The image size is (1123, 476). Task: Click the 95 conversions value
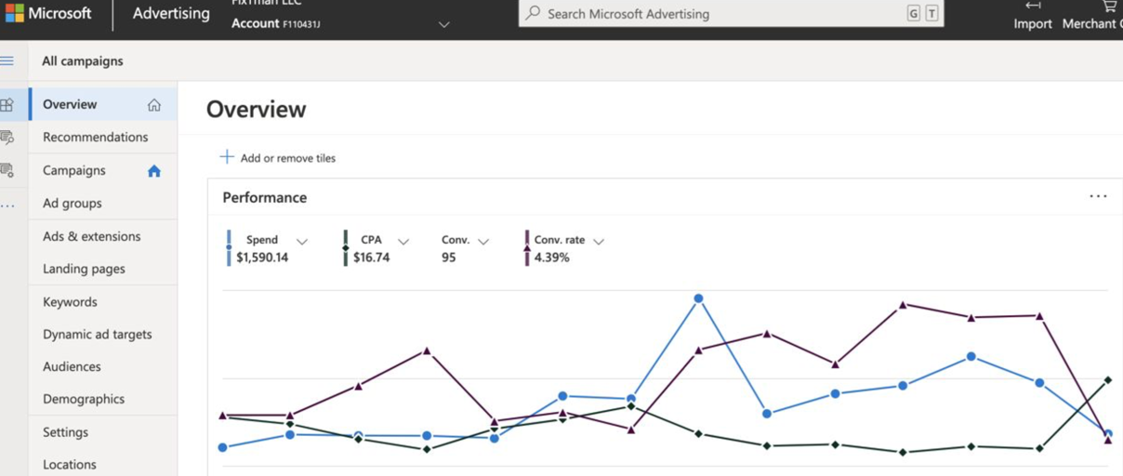(449, 258)
